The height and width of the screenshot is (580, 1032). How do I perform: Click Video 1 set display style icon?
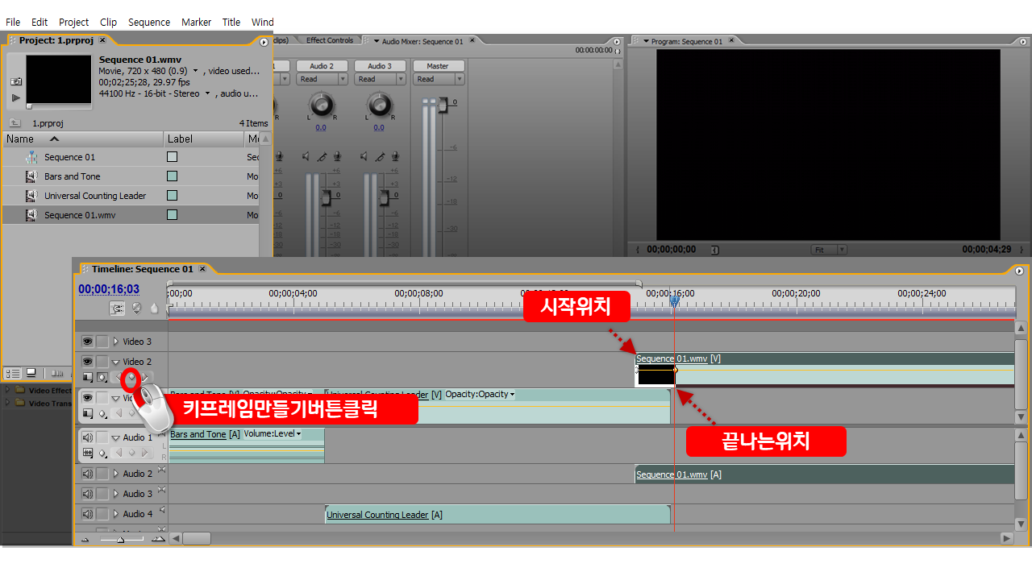[88, 413]
